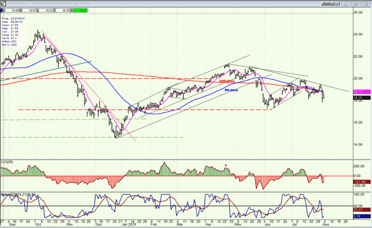Select the High price field showing 18.67
Viewport: 372px width, 228px height.
[28, 11]
